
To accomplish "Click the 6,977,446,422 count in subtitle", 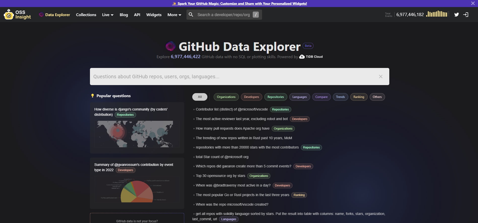I will 185,57.
